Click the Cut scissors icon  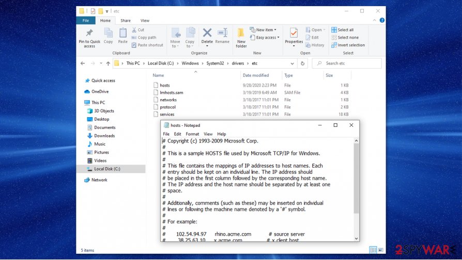click(x=134, y=30)
